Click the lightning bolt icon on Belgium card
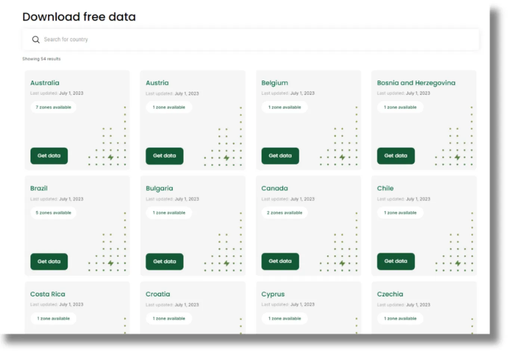Screen dimensions: 508x355 click(342, 157)
